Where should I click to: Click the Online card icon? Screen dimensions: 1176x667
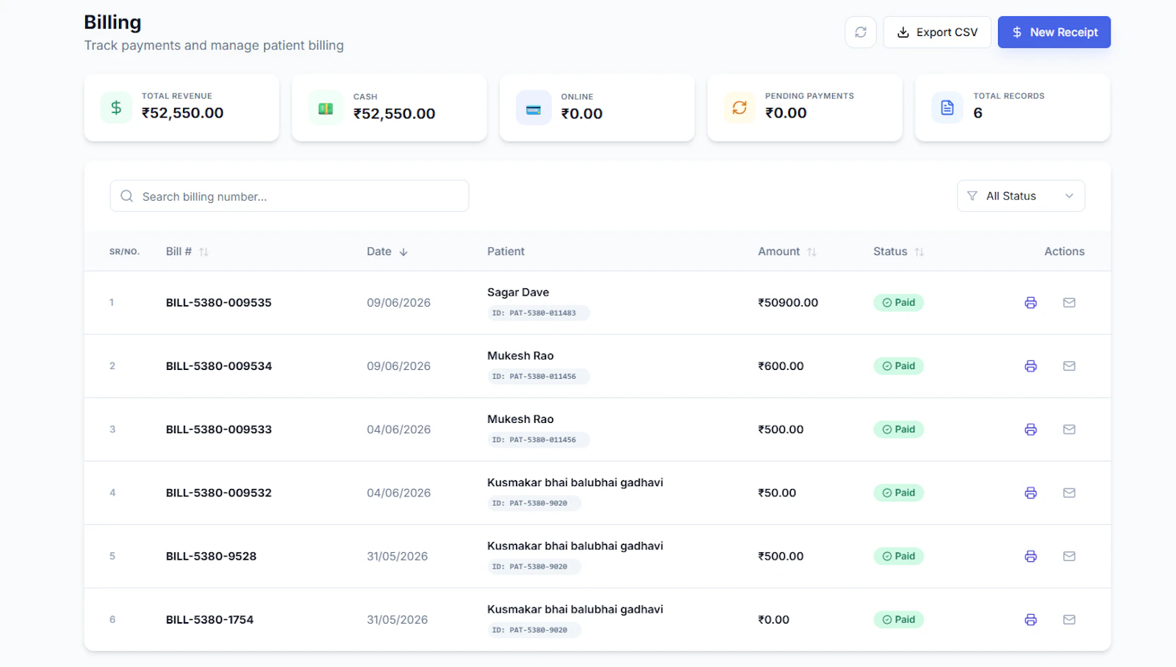point(534,109)
